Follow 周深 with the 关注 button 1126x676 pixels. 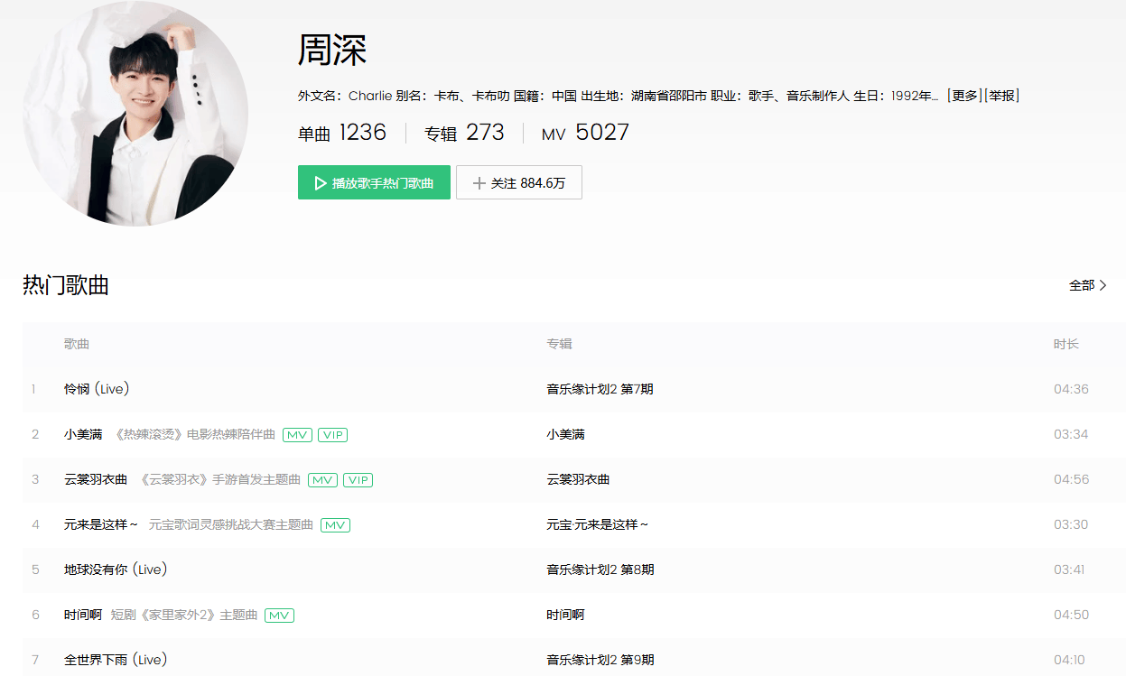coord(519,182)
